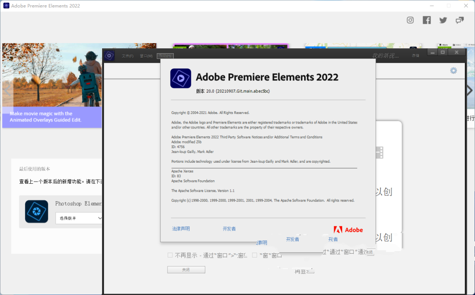Close the dark editor window with X
475x295 pixels.
click(x=457, y=52)
